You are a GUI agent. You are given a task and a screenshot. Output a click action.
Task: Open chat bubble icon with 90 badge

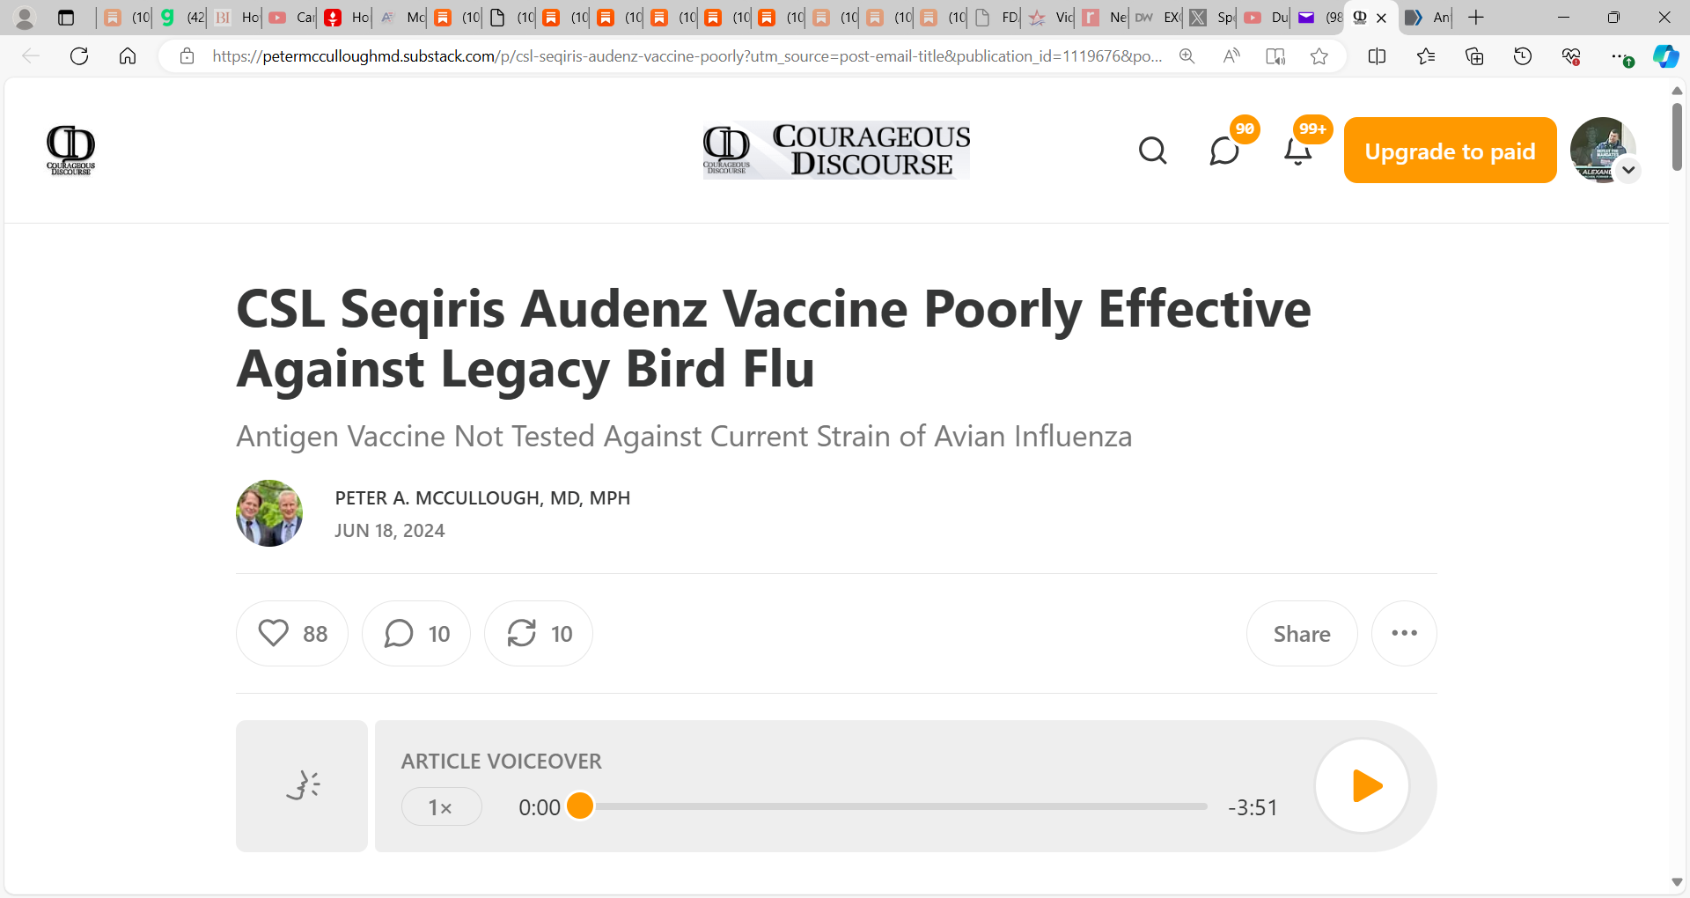pos(1224,151)
